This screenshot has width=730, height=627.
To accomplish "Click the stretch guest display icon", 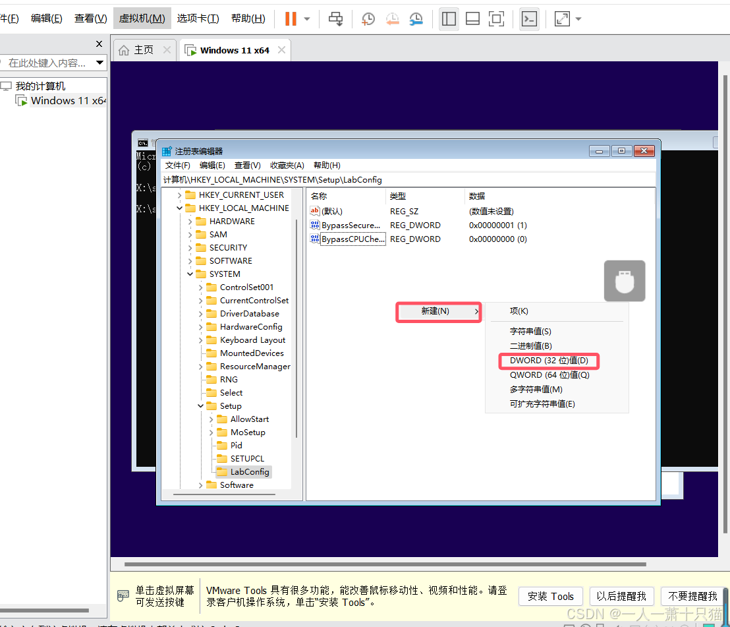I will [563, 18].
